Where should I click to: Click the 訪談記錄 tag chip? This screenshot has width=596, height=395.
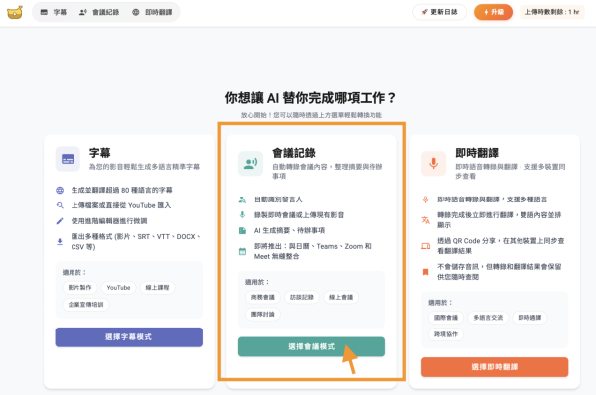pos(302,297)
